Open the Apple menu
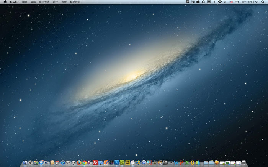Image resolution: width=268 pixels, height=167 pixels. (x=5, y=2)
